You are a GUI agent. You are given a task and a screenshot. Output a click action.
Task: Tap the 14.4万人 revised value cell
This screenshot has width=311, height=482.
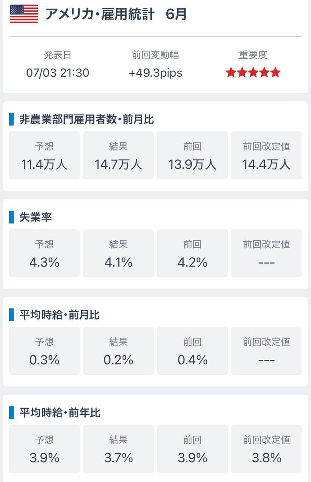tap(266, 155)
